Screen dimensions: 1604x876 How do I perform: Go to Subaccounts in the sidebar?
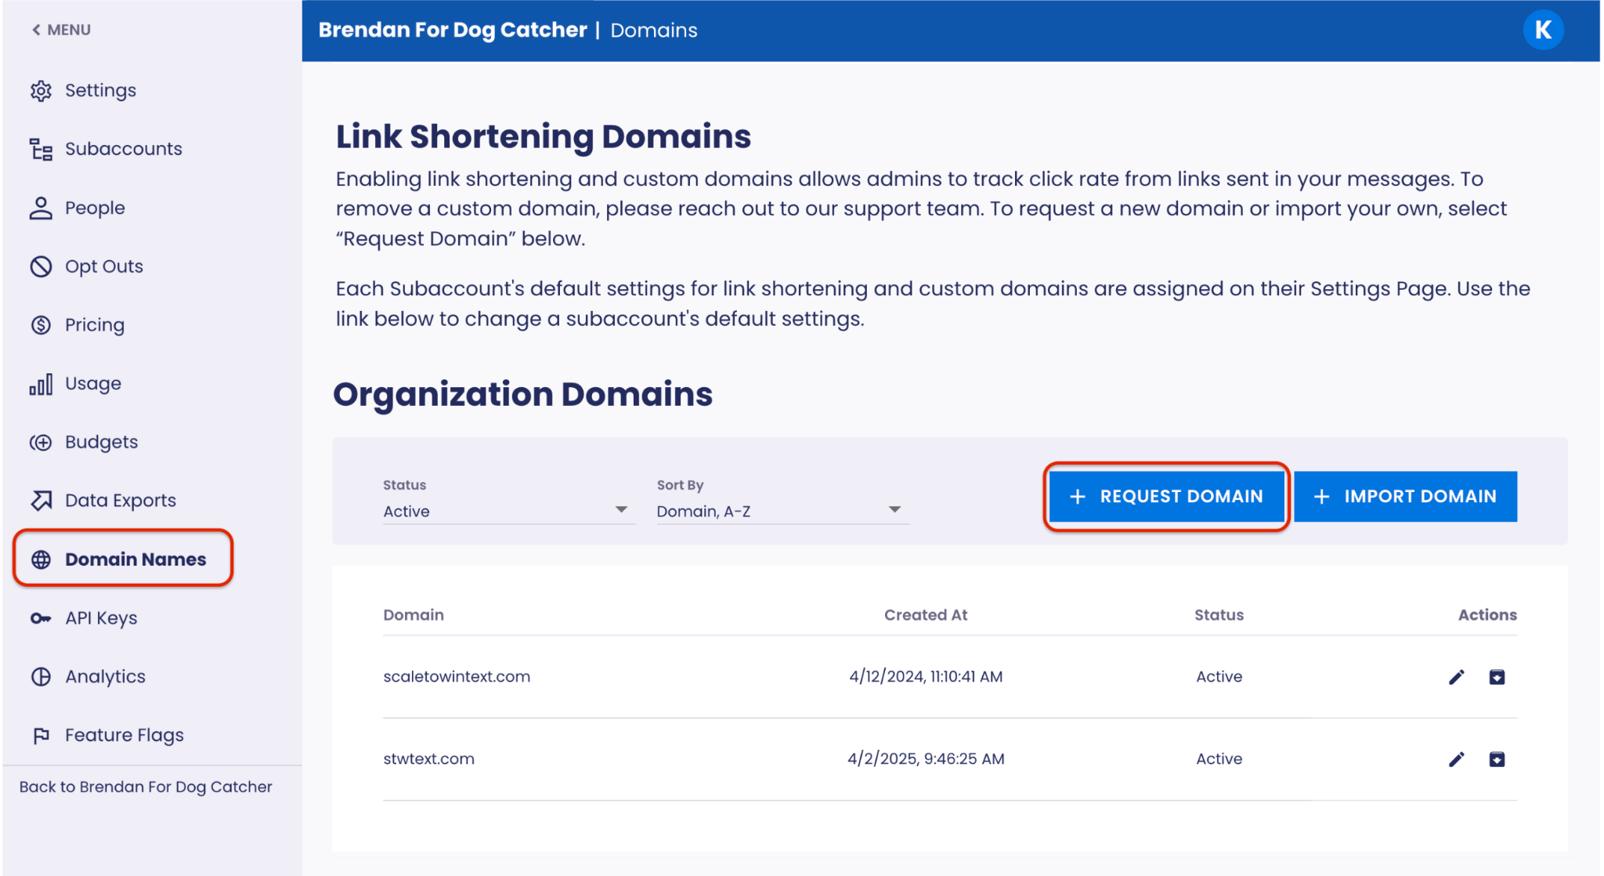tap(123, 149)
